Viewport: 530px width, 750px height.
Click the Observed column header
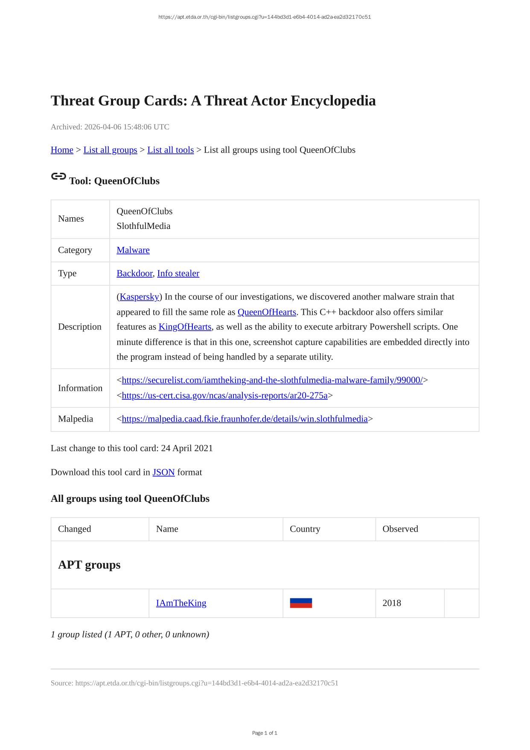[x=400, y=529]
